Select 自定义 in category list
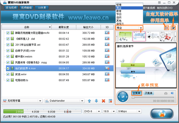The height and width of the screenshot is (123, 179). coord(129,24)
